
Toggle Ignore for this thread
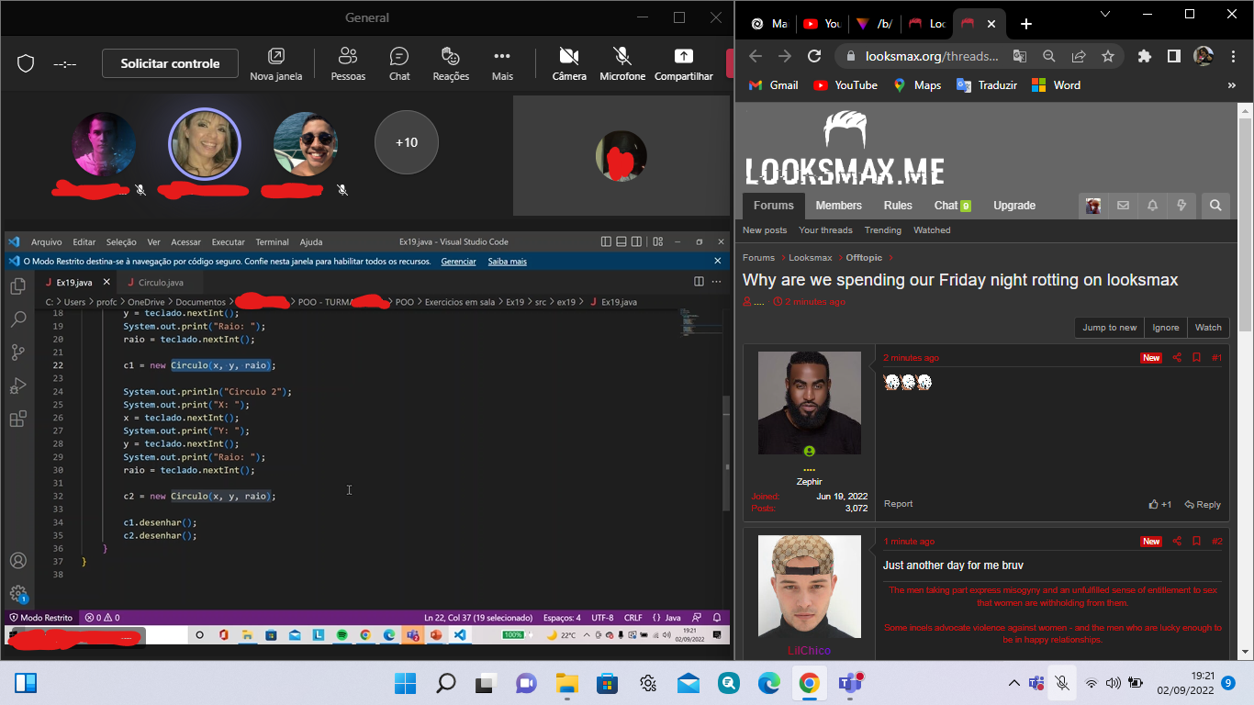(1166, 328)
